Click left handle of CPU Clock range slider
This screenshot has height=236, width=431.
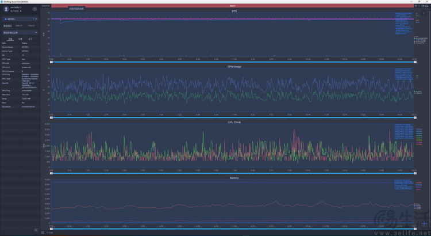tap(51, 173)
